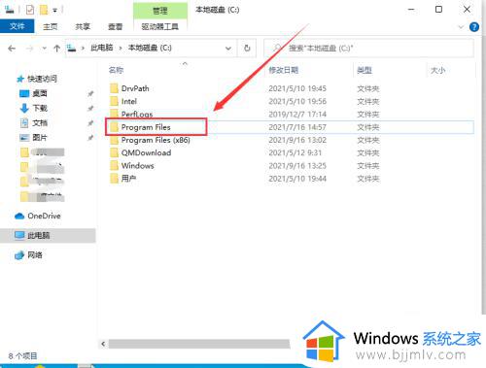486x368 pixels.
Task: Click 文件夹 type in the Intel row
Action: (x=368, y=101)
